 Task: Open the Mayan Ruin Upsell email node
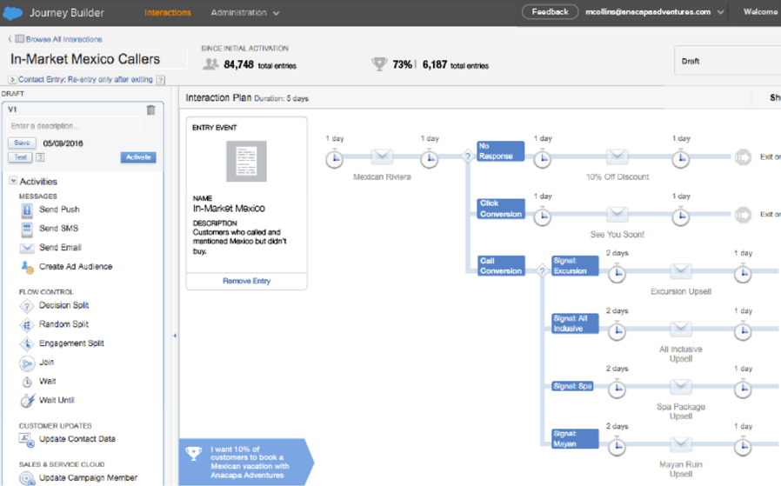pos(681,444)
